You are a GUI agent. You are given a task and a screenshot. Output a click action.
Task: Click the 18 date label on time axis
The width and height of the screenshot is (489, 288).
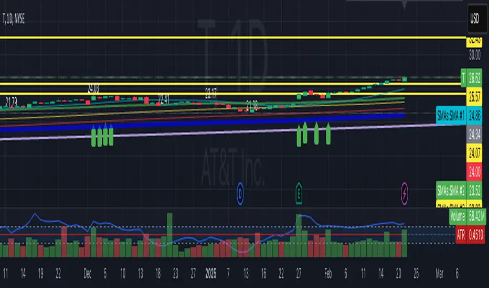pos(158,274)
